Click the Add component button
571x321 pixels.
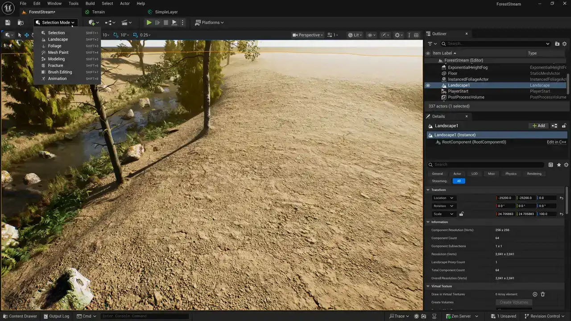pos(538,126)
